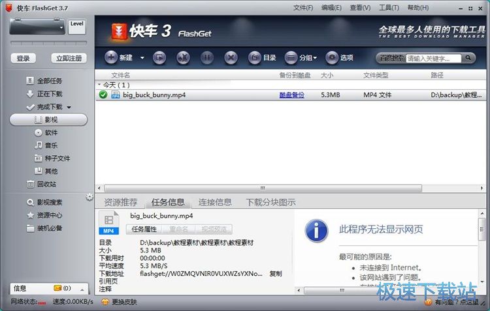Open 选项 options gear icon

tap(332, 58)
